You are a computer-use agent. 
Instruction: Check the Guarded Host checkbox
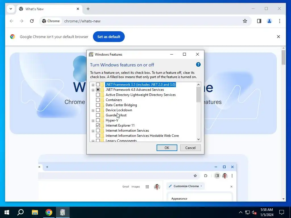(x=98, y=115)
